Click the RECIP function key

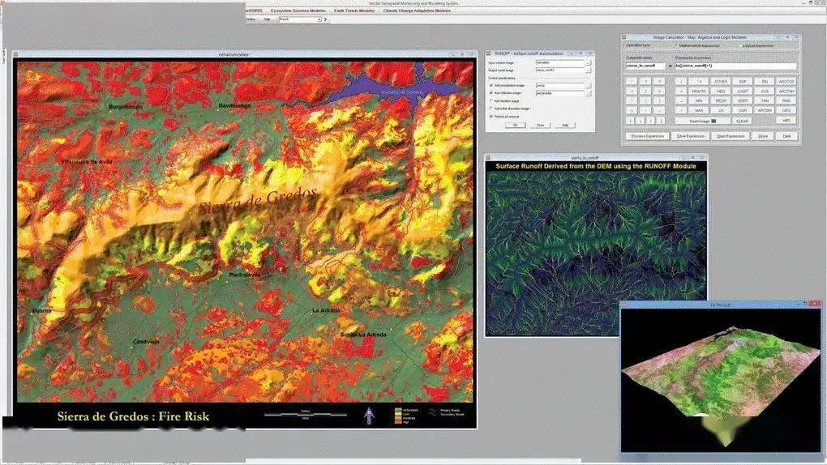coord(721,100)
